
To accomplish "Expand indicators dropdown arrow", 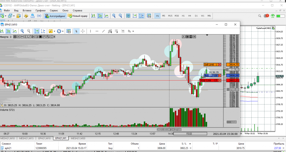I will (x=54, y=31).
